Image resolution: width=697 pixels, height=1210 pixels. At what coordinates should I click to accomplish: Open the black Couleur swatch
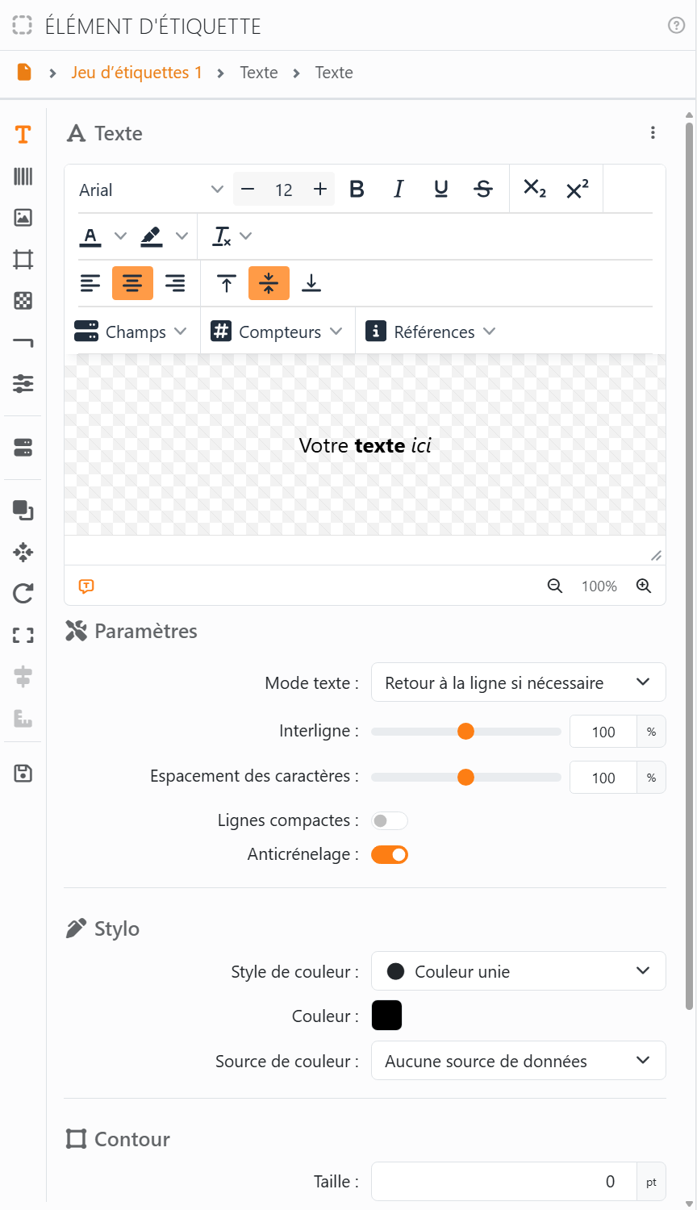pos(386,1016)
